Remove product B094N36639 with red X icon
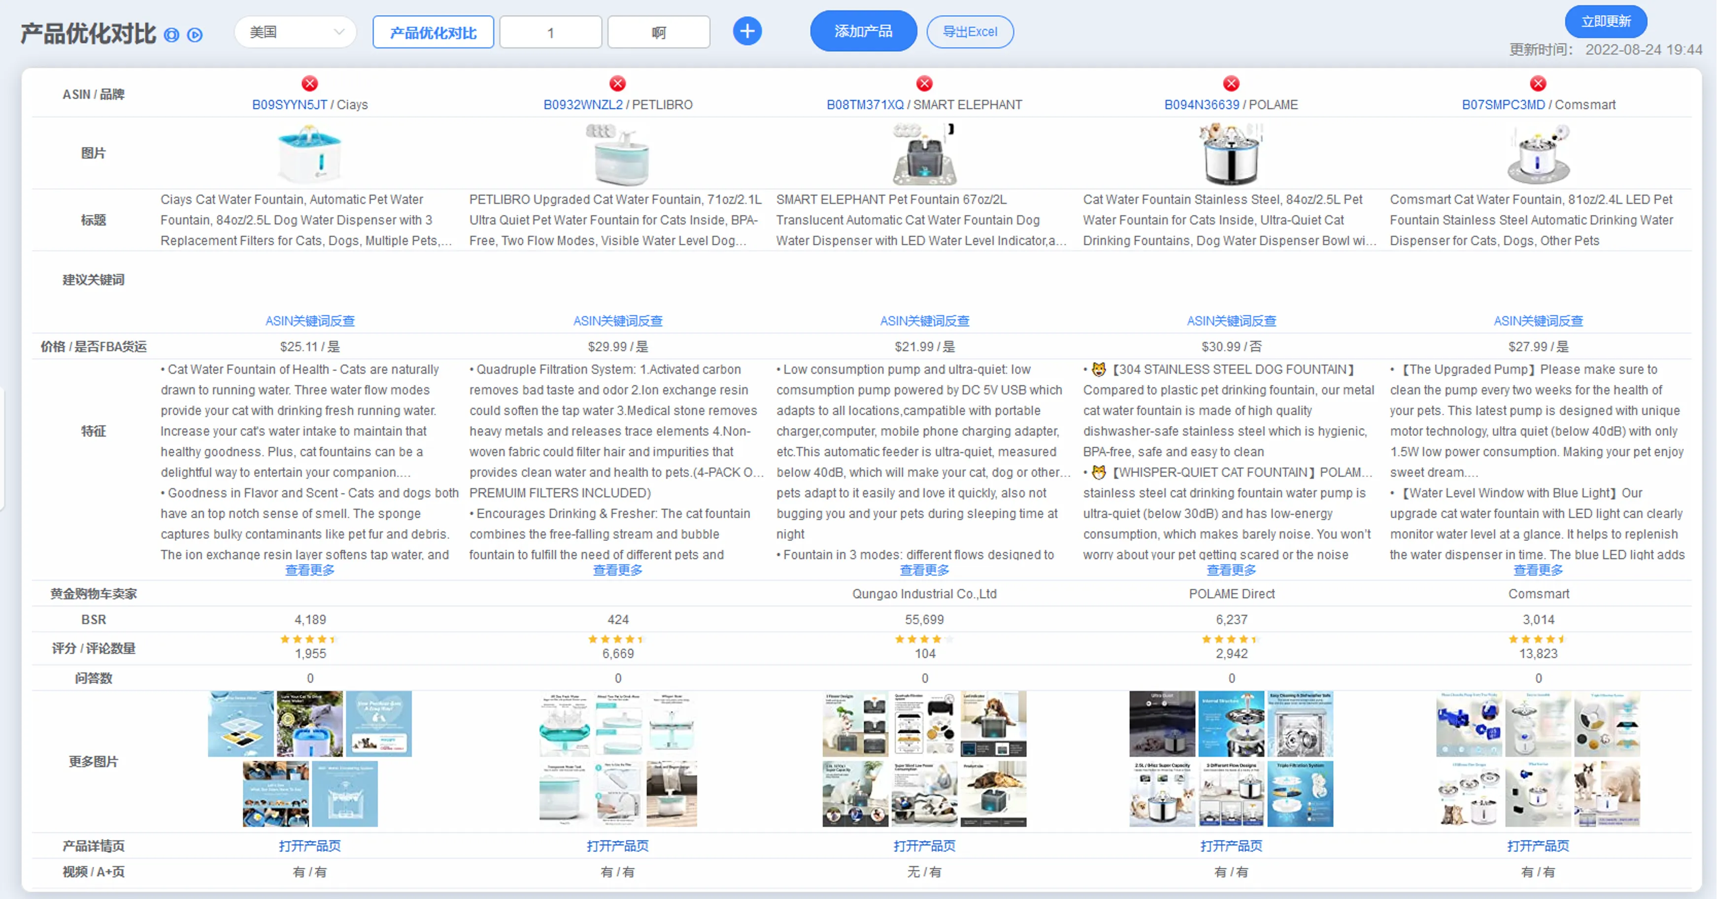Viewport: 1717px width, 899px height. click(1231, 83)
